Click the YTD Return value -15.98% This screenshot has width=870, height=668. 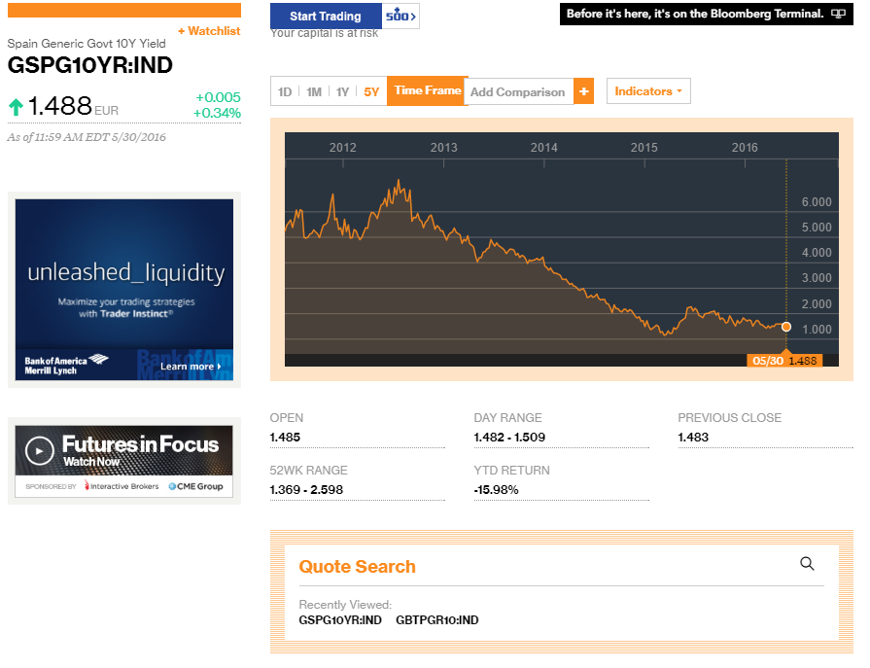(496, 490)
